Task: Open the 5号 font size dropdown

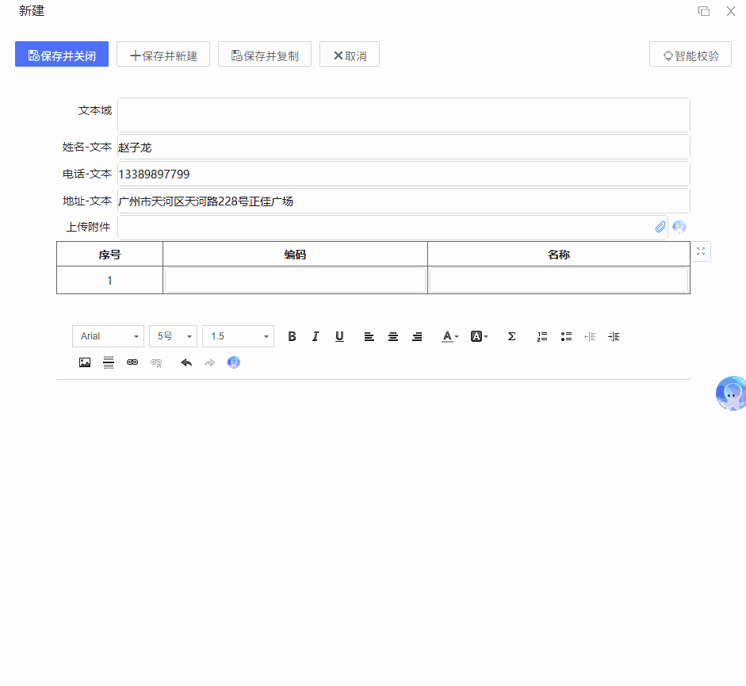Action: point(173,336)
